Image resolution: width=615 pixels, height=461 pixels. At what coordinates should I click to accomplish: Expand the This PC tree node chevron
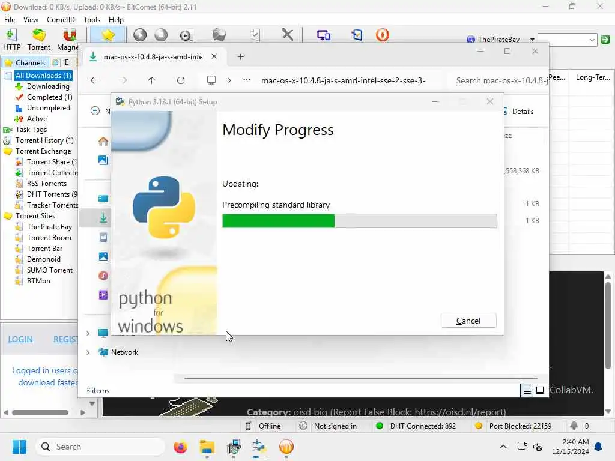pos(88,333)
